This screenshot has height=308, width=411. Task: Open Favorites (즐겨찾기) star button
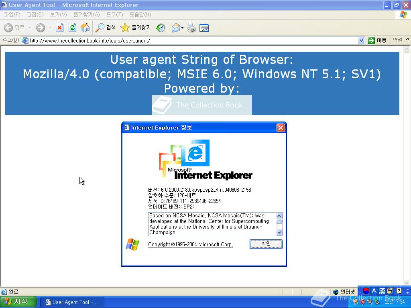[136, 28]
